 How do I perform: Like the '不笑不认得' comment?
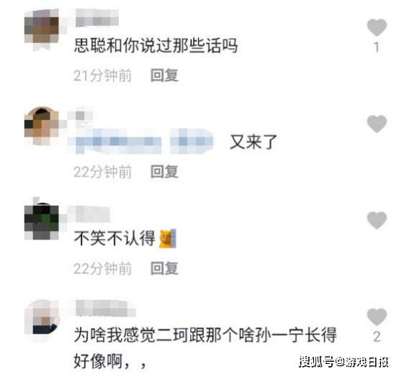[x=377, y=220]
